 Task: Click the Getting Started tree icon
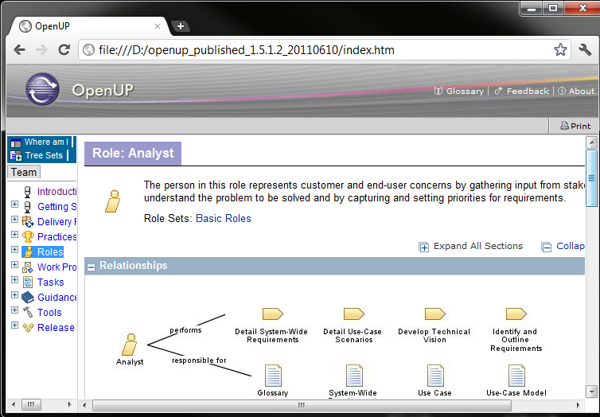(x=28, y=207)
